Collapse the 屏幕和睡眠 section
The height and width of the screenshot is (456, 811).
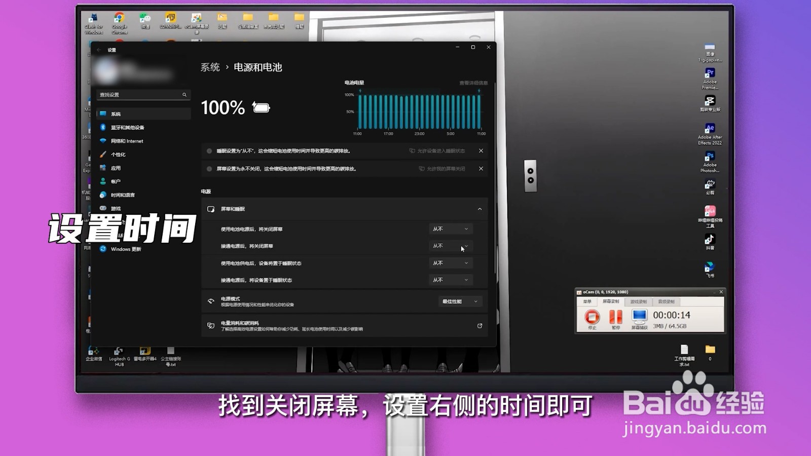pos(478,209)
